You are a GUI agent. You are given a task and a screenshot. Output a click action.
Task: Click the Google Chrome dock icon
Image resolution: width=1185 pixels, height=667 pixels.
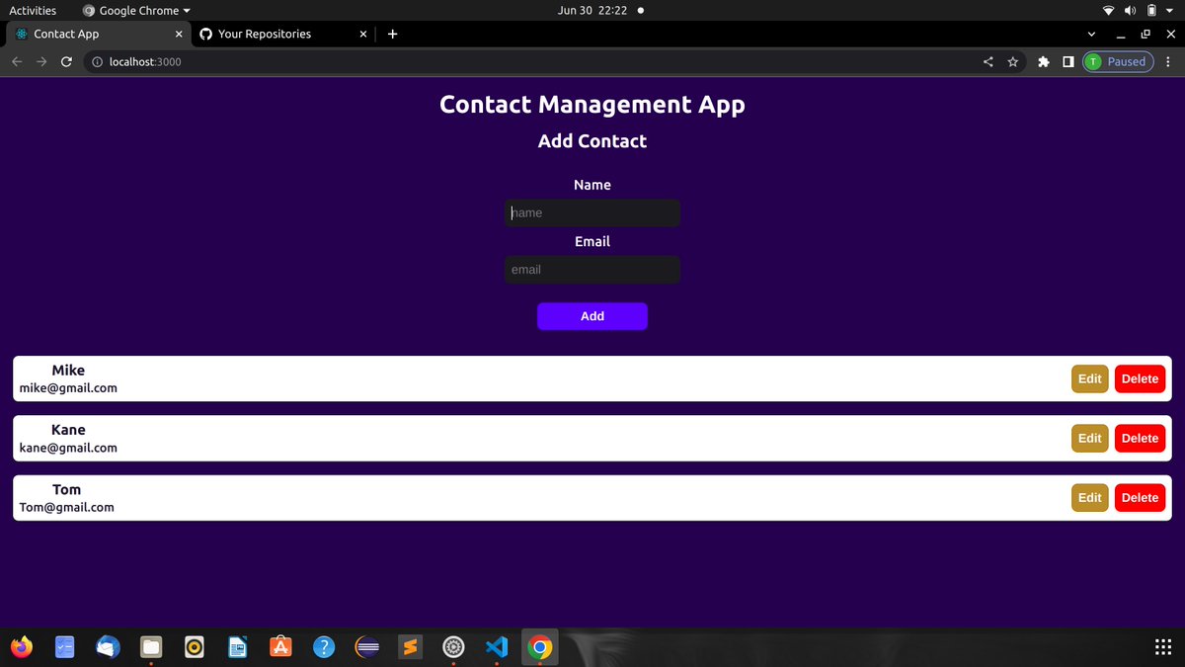coord(539,647)
